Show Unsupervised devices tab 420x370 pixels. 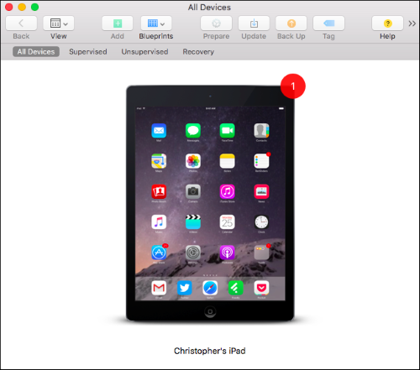coord(144,52)
